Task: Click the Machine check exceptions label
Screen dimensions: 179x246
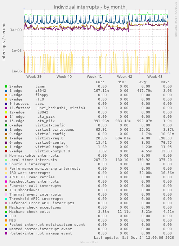Action: pos(35,207)
